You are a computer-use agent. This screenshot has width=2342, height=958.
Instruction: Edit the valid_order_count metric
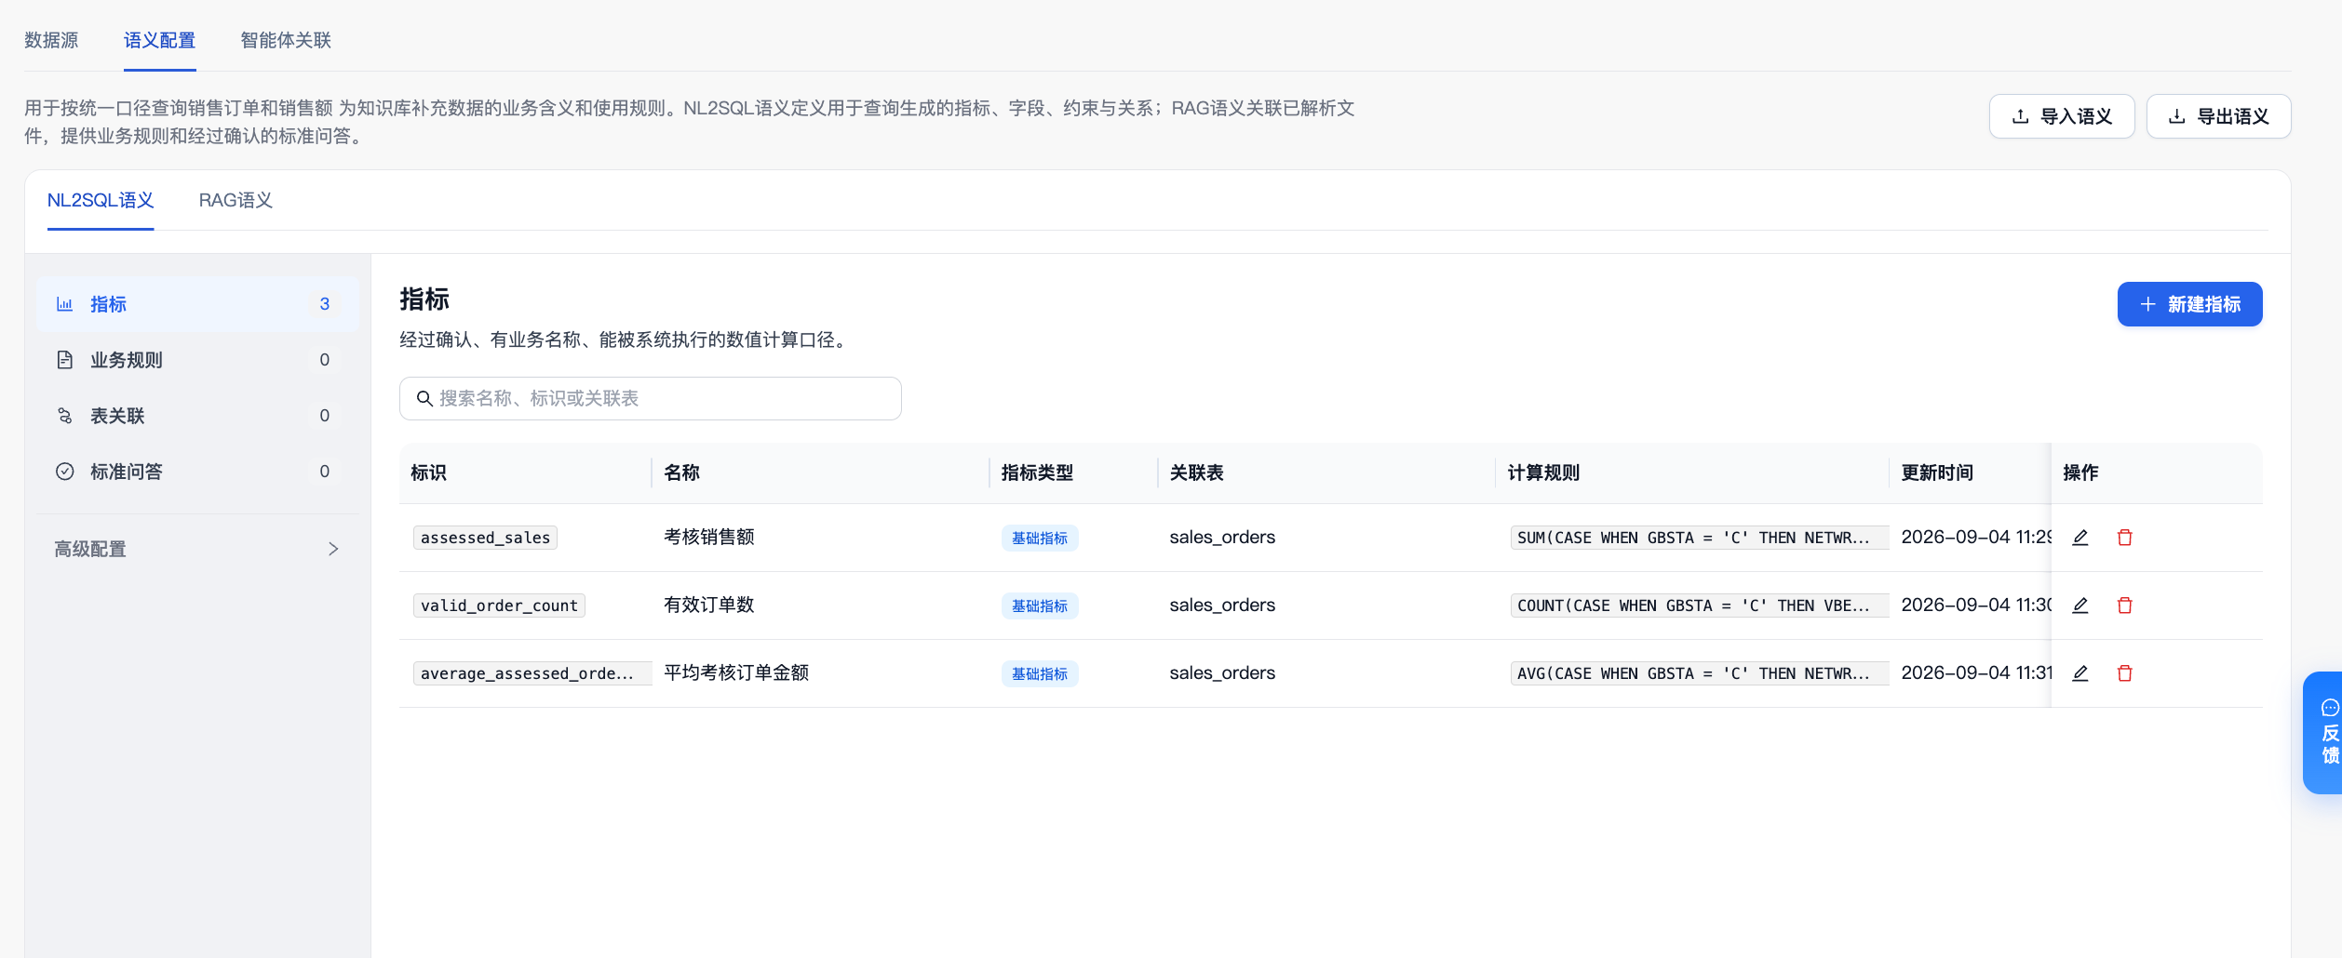[x=2080, y=605]
